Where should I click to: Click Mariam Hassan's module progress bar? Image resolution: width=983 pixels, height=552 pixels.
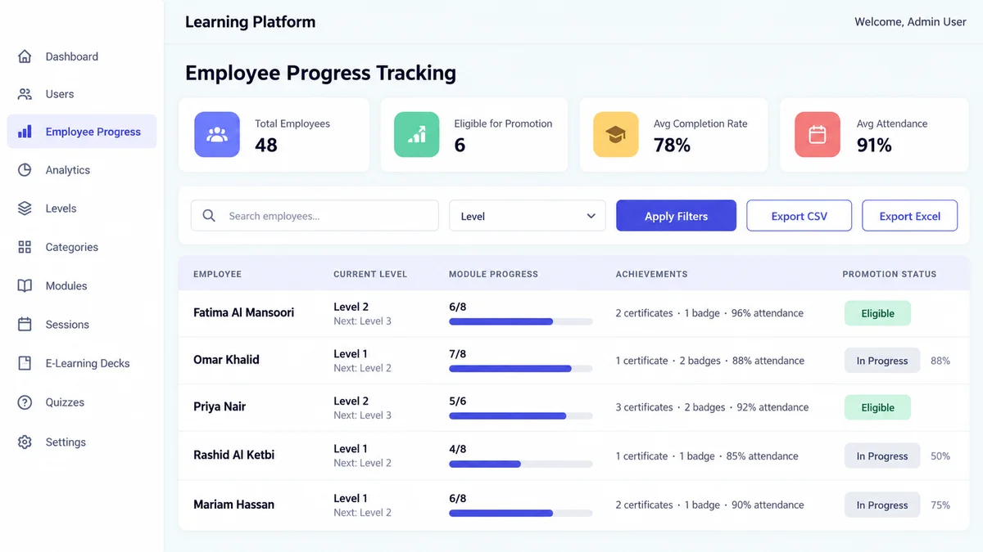click(x=521, y=514)
